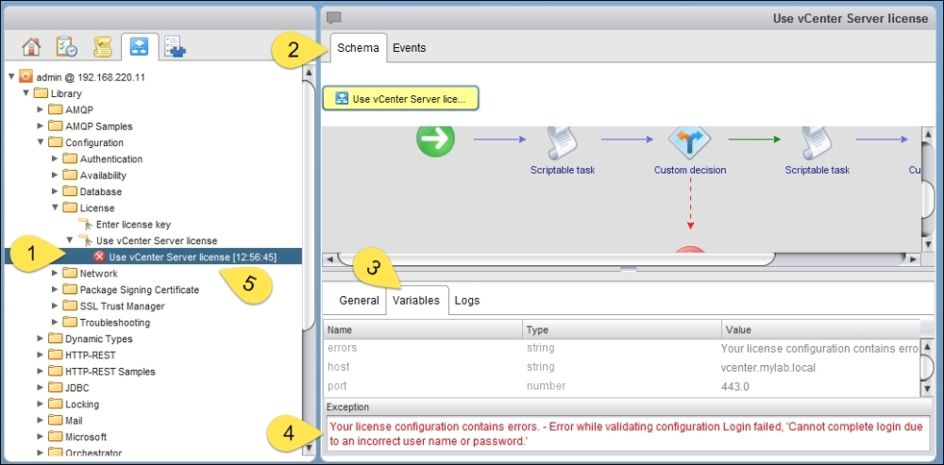The height and width of the screenshot is (465, 944).
Task: Select the Microsoft folder
Action: [x=86, y=437]
